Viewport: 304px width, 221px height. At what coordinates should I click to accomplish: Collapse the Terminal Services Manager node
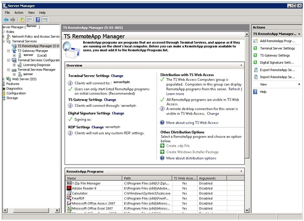9,70
